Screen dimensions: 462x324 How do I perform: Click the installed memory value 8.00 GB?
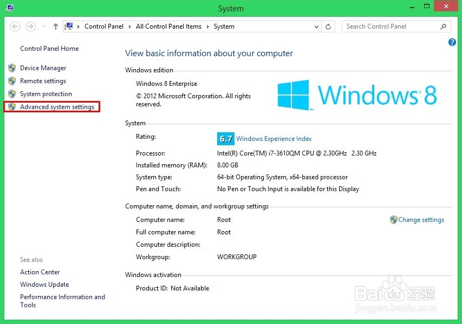(x=227, y=165)
